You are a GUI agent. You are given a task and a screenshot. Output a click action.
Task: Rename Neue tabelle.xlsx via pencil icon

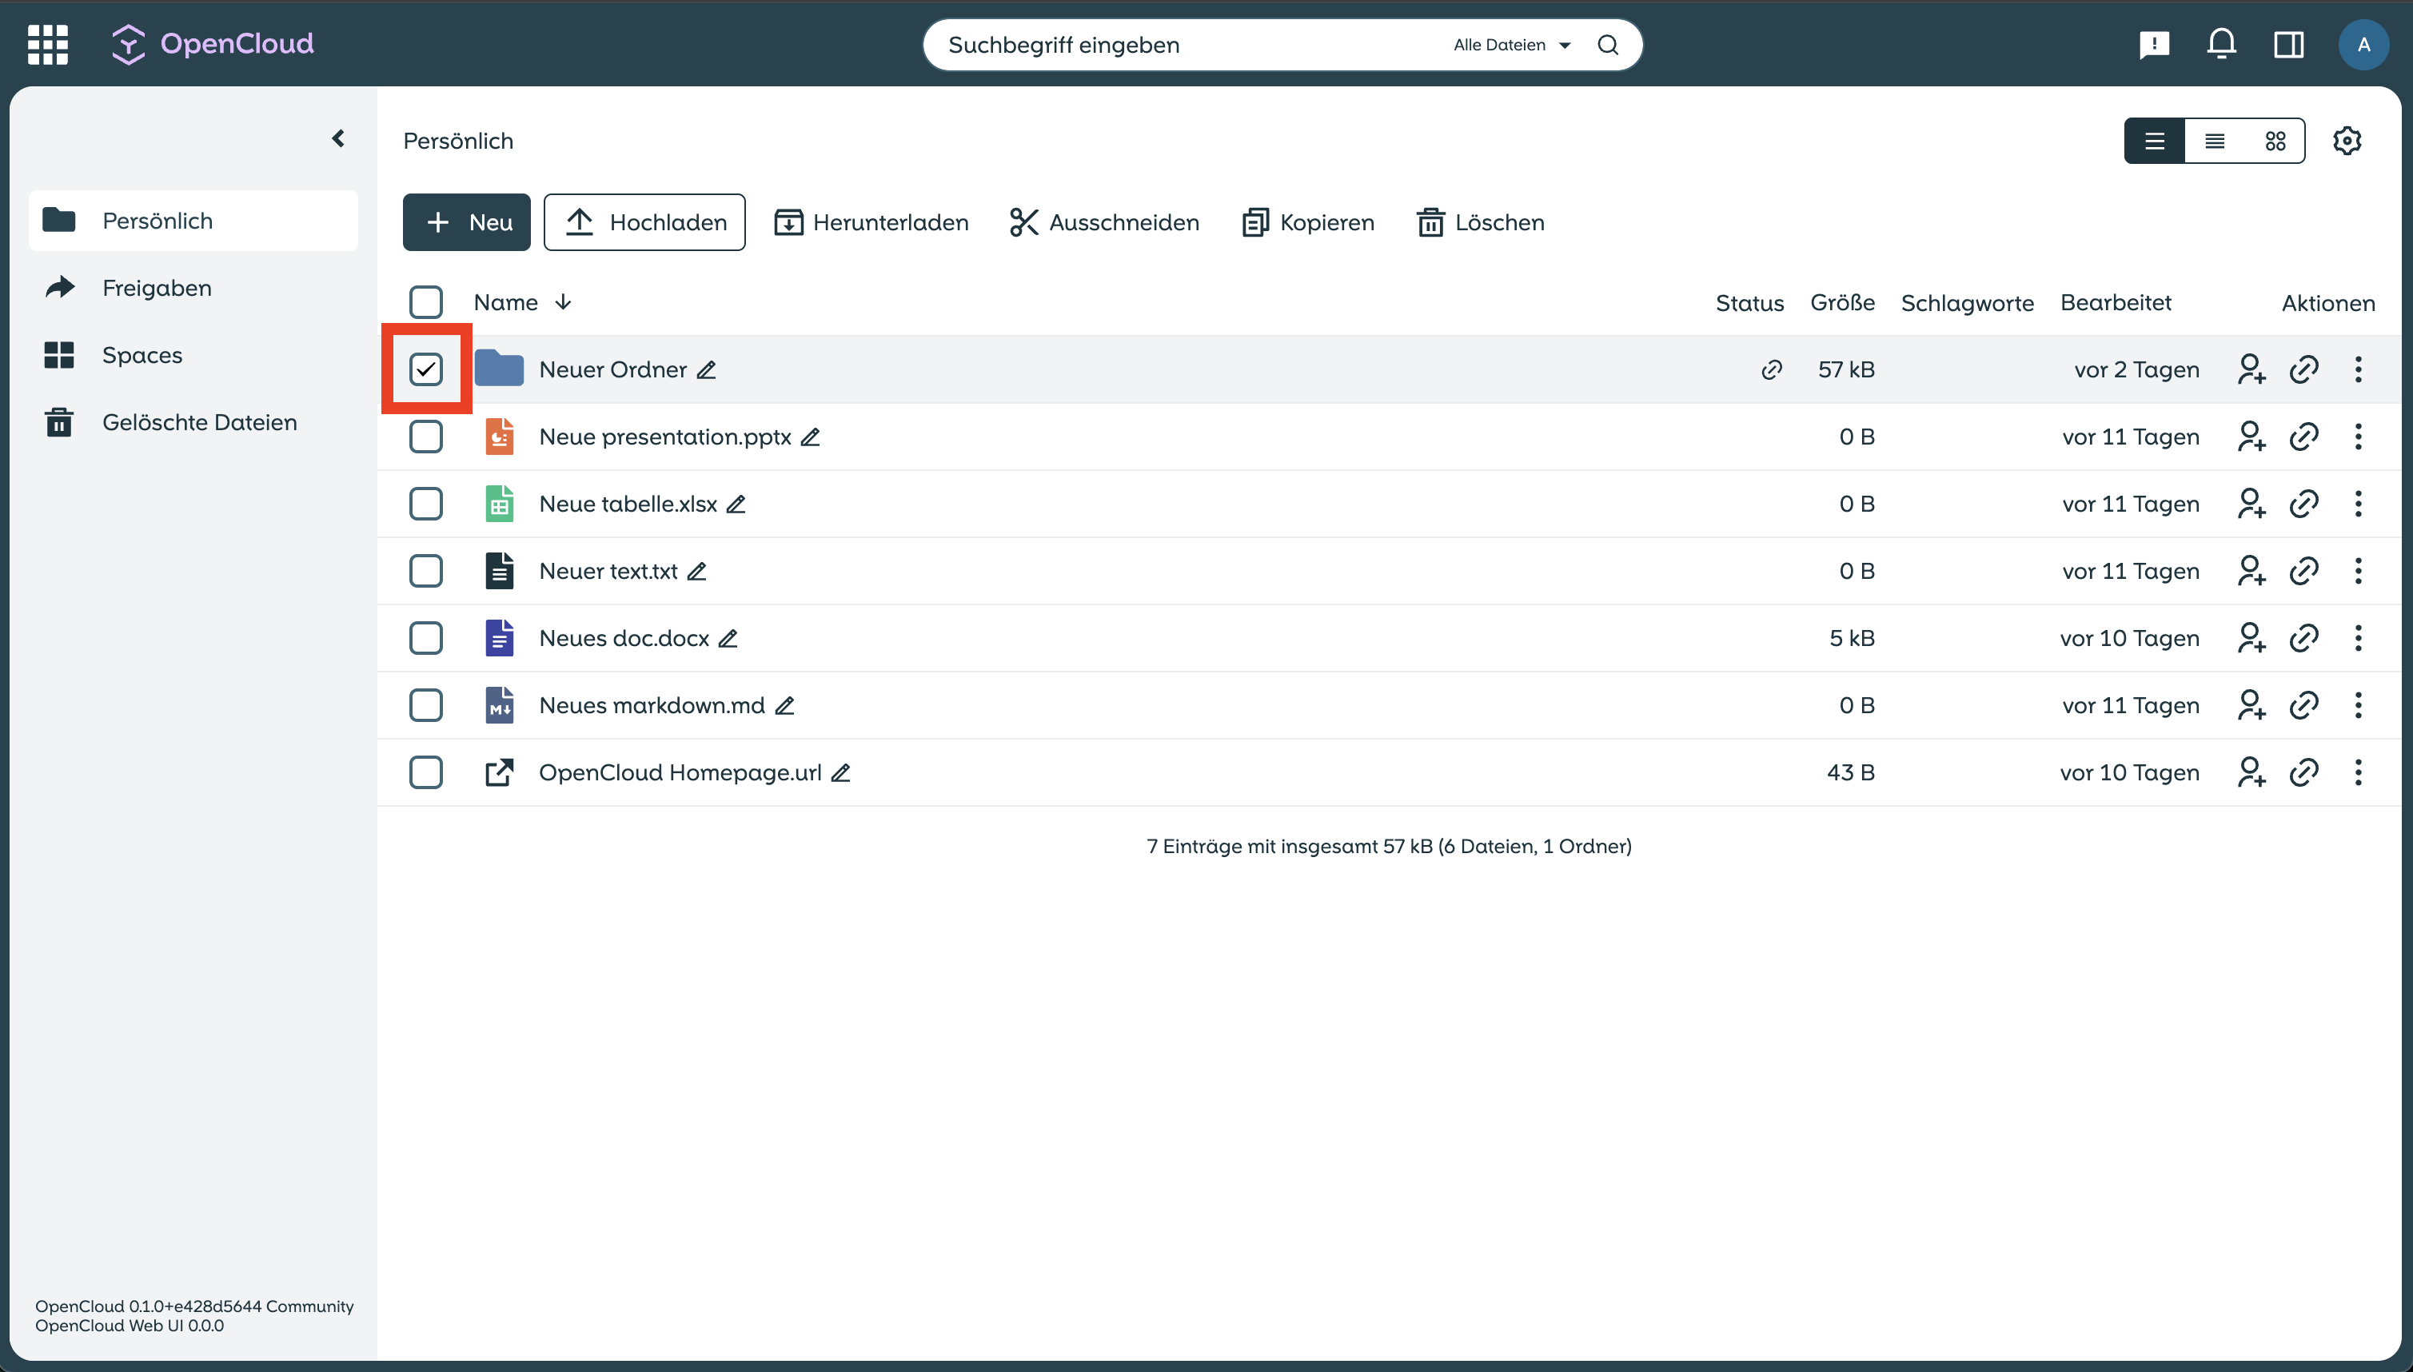coord(736,505)
